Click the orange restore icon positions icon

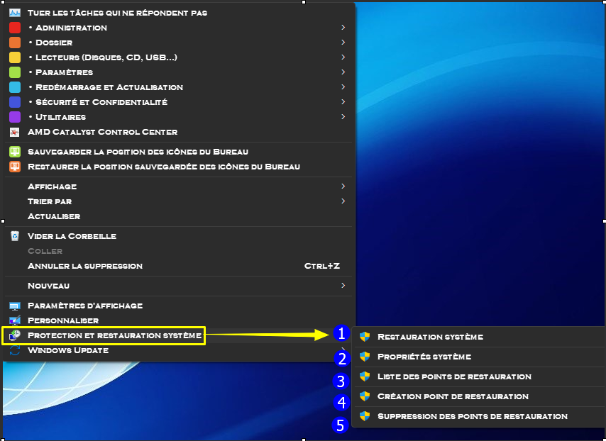click(15, 167)
